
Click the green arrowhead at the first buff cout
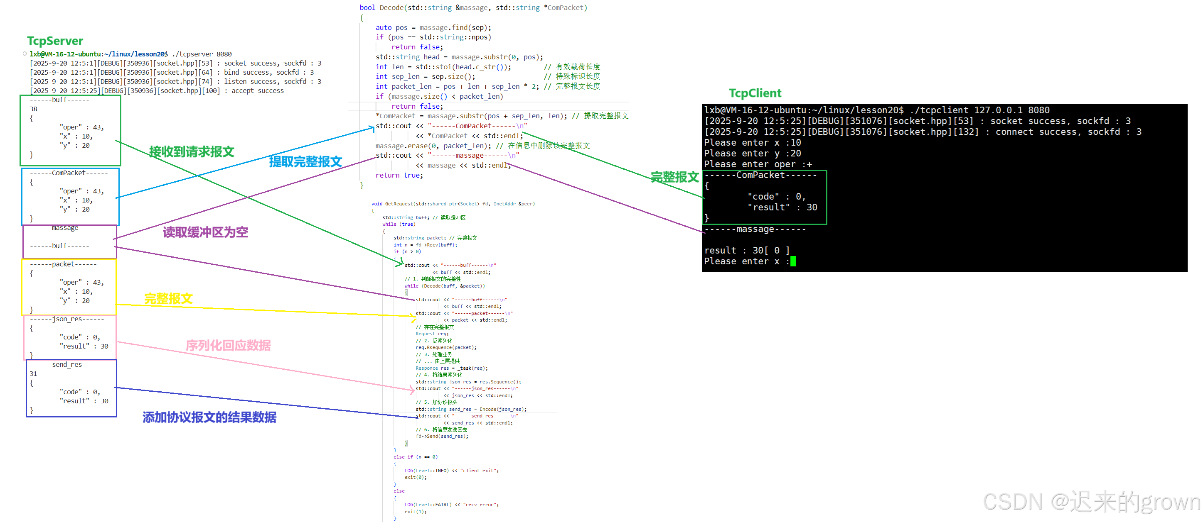point(400,264)
